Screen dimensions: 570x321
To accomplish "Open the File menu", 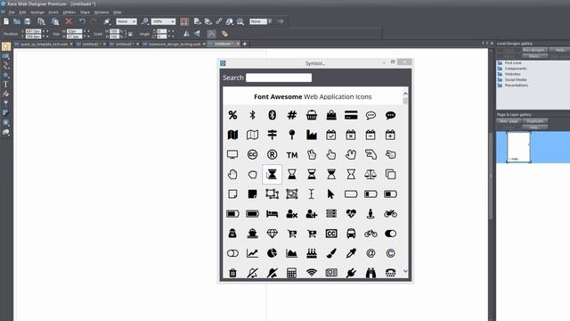I will [x=12, y=12].
